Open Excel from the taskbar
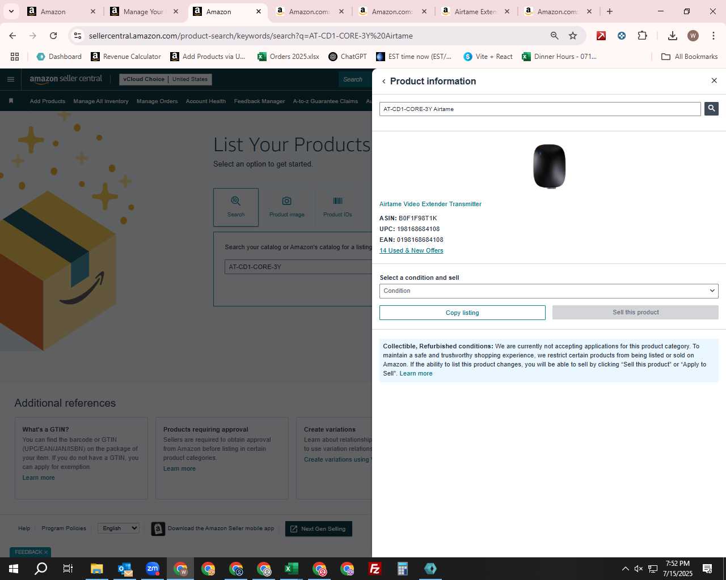The image size is (726, 580). coord(292,569)
